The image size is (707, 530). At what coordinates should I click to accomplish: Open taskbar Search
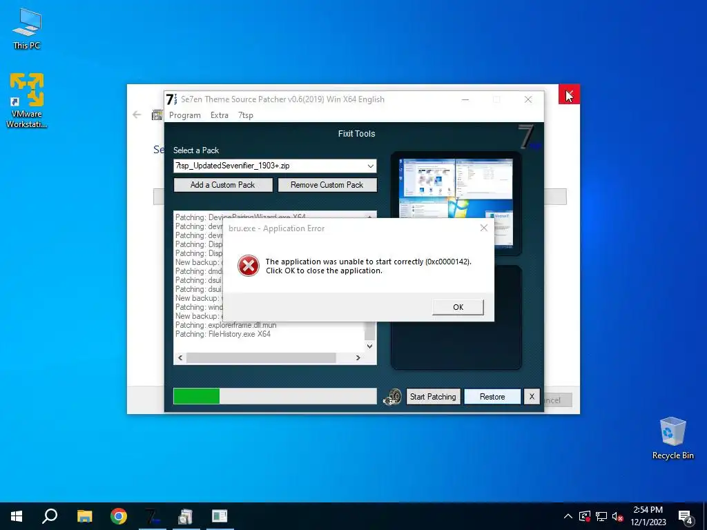click(x=50, y=516)
